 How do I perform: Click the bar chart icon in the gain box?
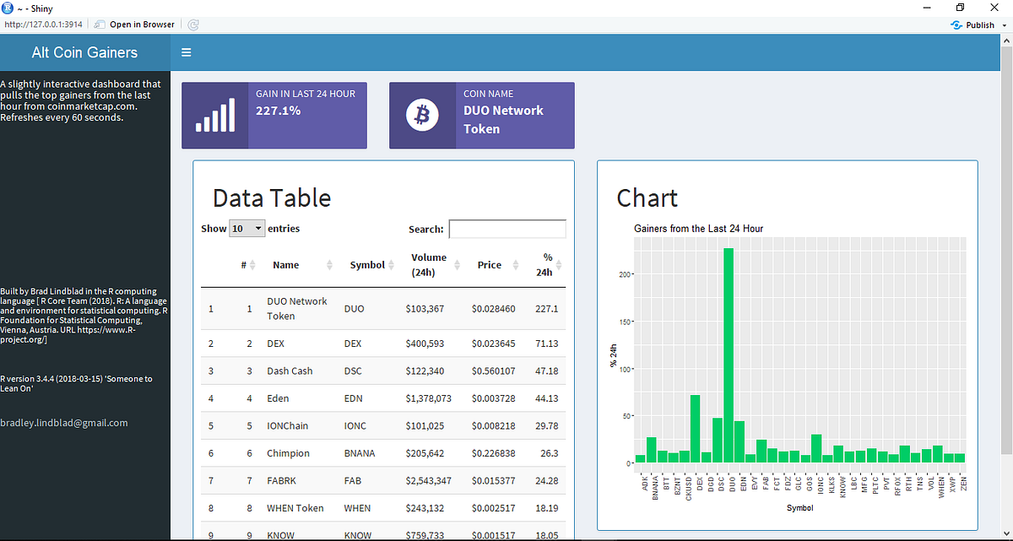tap(214, 114)
